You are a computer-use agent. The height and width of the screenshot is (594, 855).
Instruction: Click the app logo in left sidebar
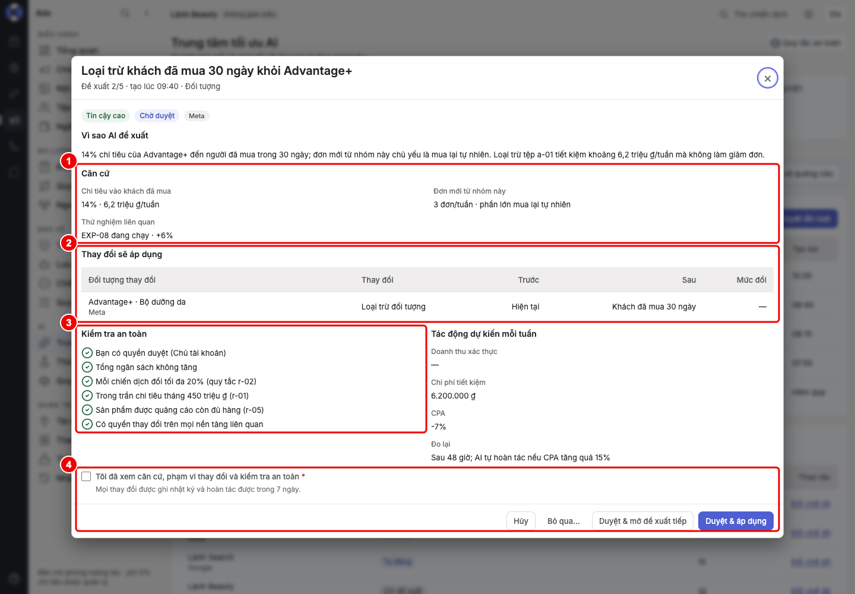pyautogui.click(x=14, y=12)
